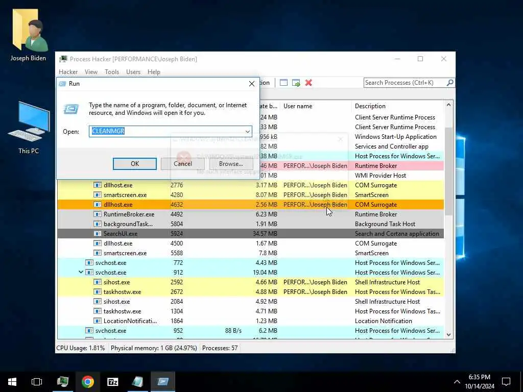Click the dllhost.exe 2776 process icon
Screen dimensions: 523x392
[x=98, y=185]
